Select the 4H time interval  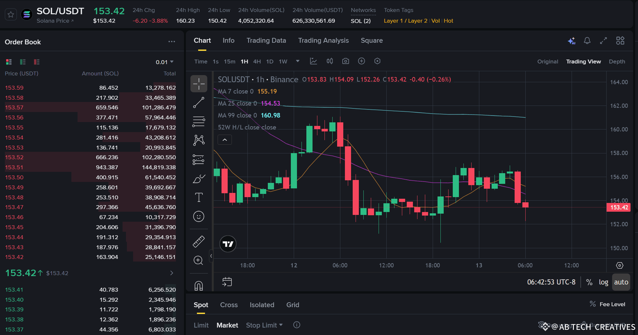click(257, 61)
